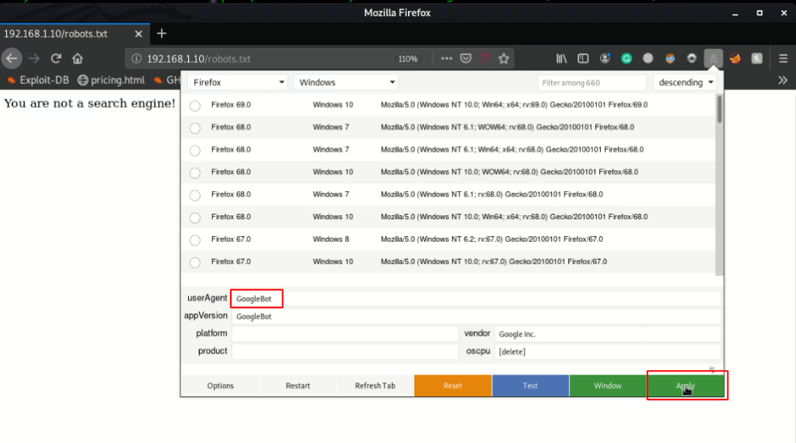Open the globe extension icon
Image resolution: width=796 pixels, height=443 pixels.
(648, 59)
